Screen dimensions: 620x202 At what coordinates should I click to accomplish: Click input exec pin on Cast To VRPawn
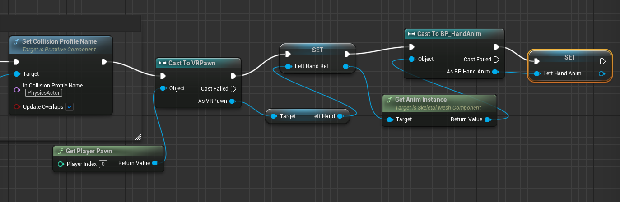pos(163,76)
